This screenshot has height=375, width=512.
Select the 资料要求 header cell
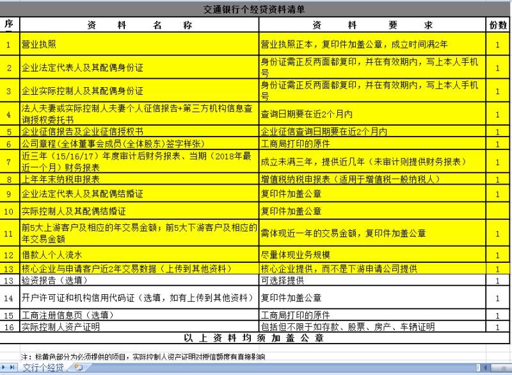pyautogui.click(x=372, y=25)
